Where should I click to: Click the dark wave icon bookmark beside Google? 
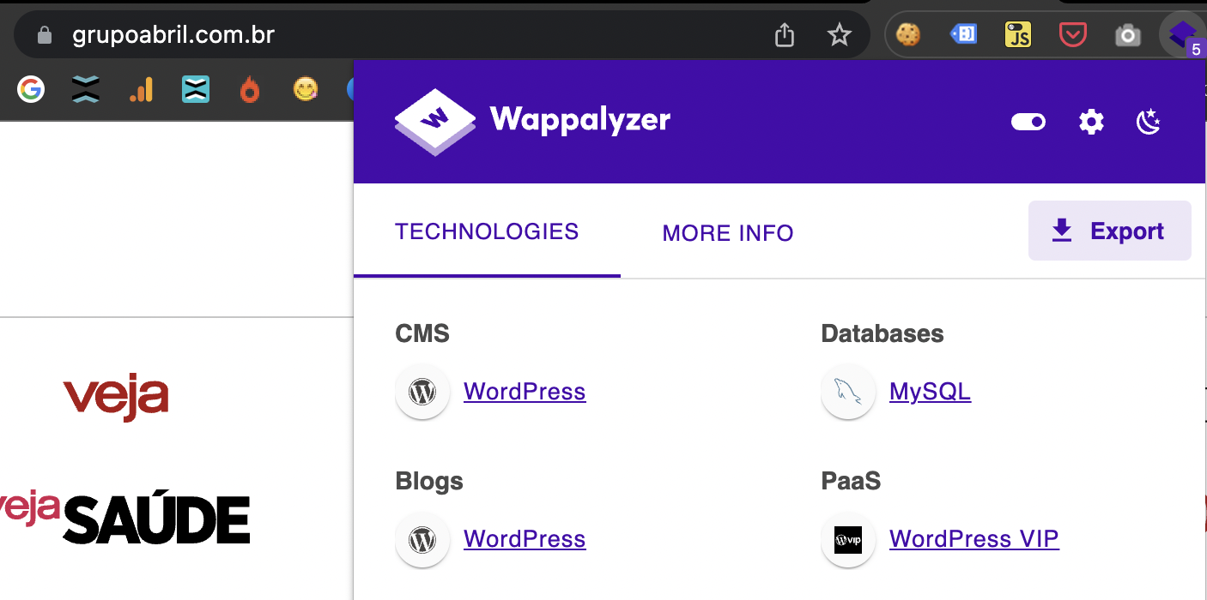86,89
